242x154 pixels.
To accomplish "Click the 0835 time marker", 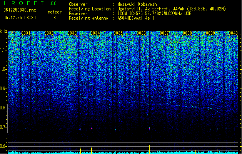I will pos(118,33).
